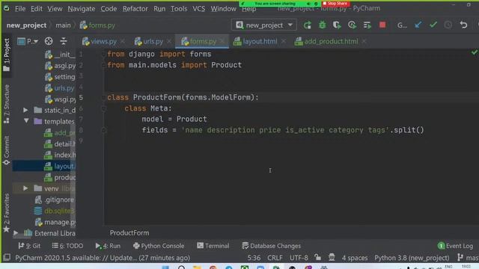Toggle the Structure tool window
Viewport: 479px width, 269px height.
7,104
